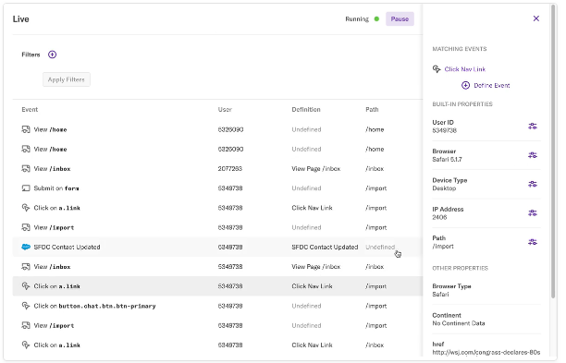The image size is (566, 363).
Task: Click click-event icon on the highlighted a.link row
Action: (26, 286)
